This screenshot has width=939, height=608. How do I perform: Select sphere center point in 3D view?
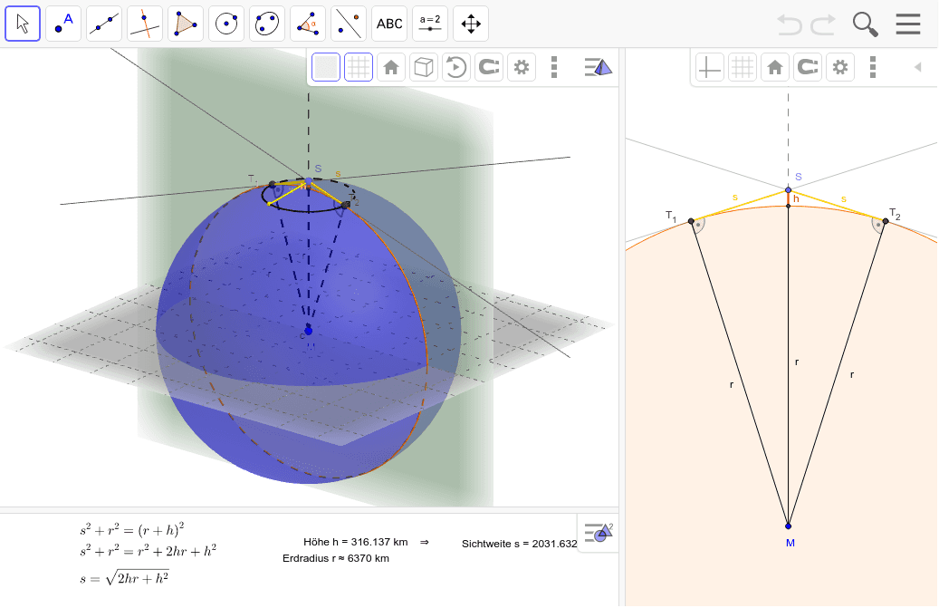(x=309, y=331)
